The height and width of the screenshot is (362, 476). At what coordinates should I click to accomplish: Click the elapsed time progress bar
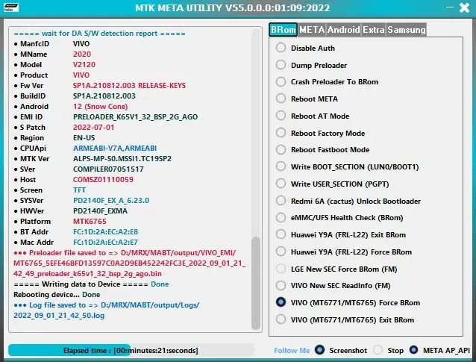[x=131, y=350]
